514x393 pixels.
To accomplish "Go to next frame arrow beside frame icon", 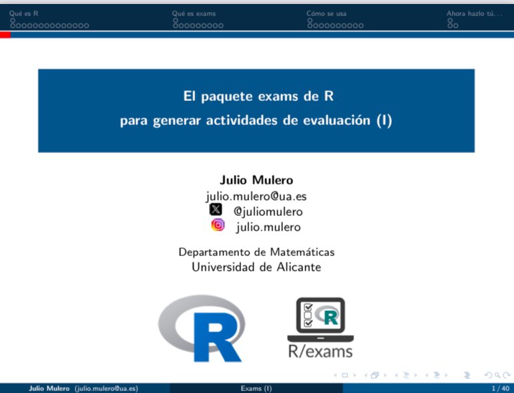I will [x=385, y=375].
